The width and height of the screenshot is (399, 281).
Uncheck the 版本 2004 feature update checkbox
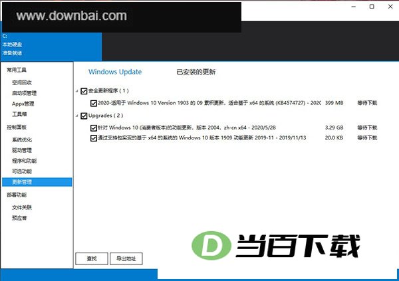click(93, 128)
